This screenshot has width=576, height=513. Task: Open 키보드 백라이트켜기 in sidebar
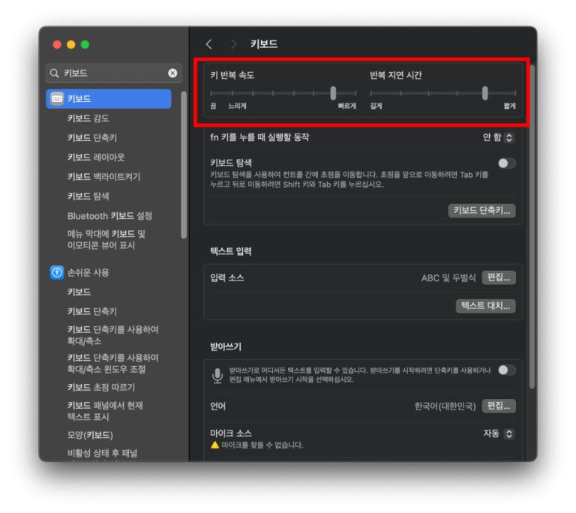[x=103, y=177]
